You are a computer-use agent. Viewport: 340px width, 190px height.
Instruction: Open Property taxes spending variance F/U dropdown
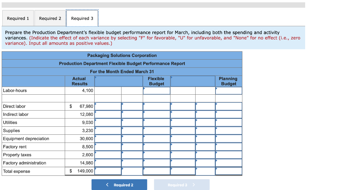132,155
